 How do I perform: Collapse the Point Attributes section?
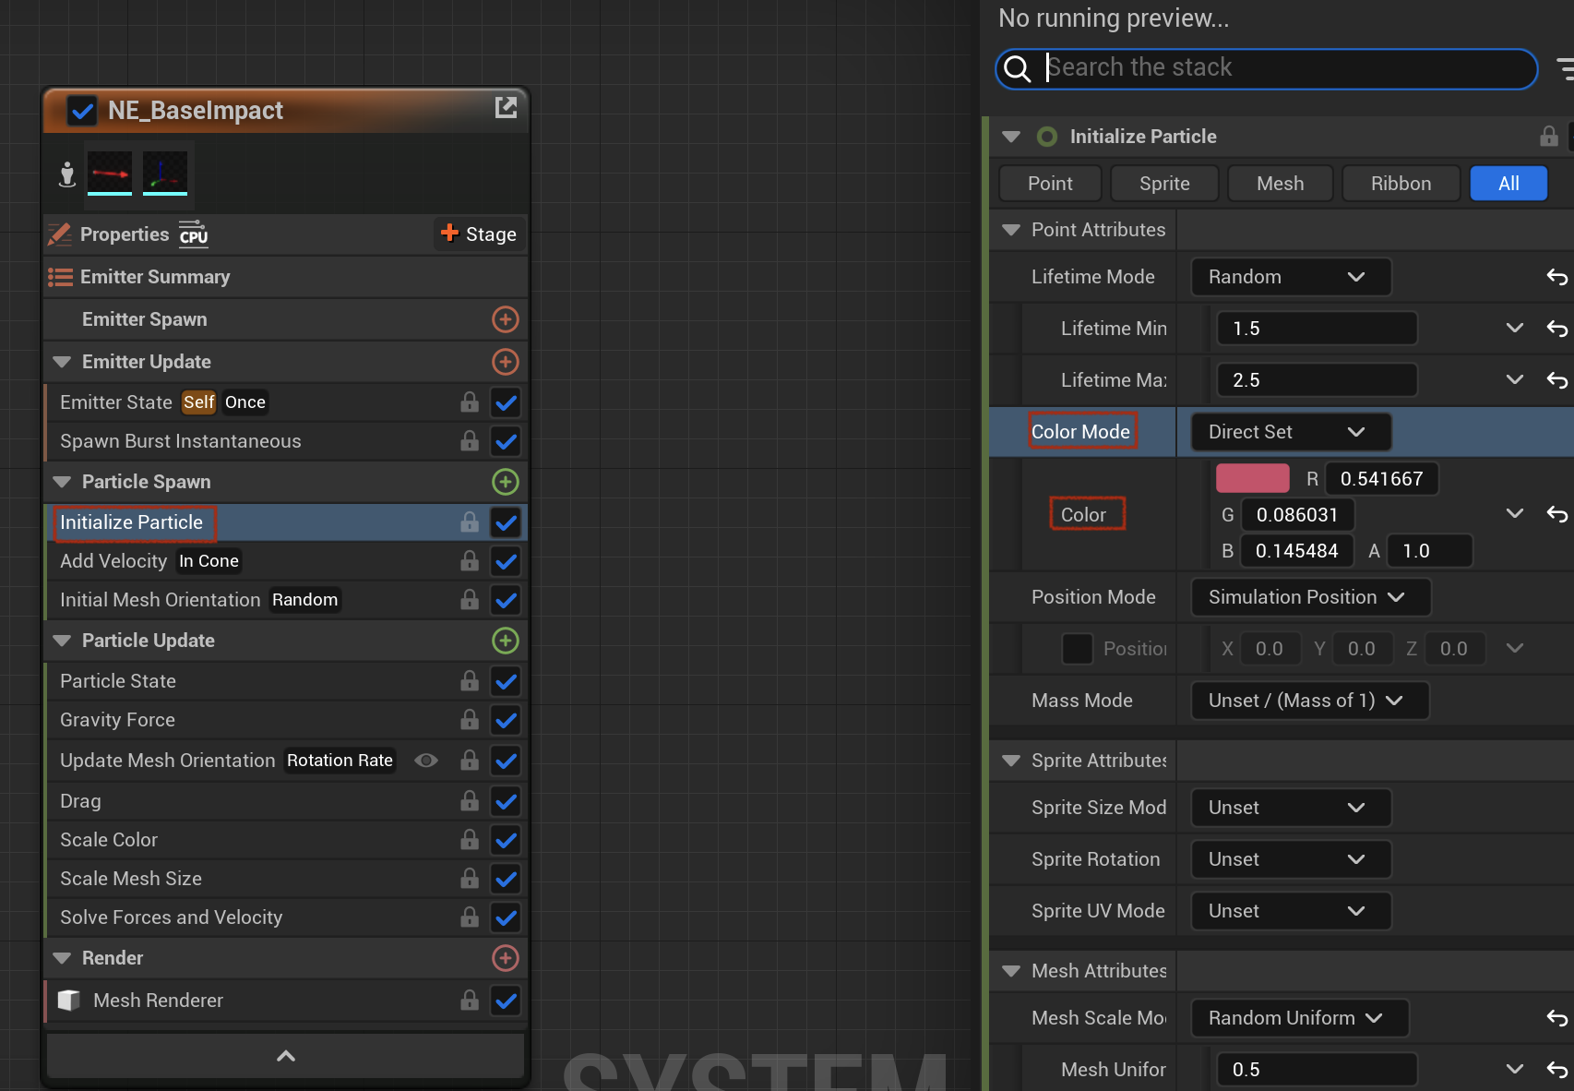(1011, 230)
